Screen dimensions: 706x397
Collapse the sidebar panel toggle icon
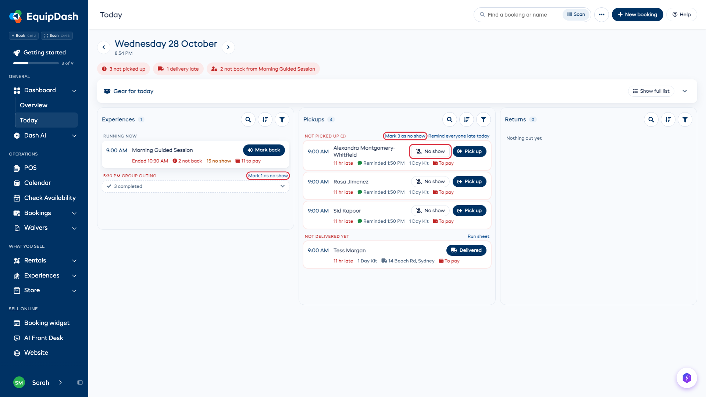pyautogui.click(x=80, y=383)
